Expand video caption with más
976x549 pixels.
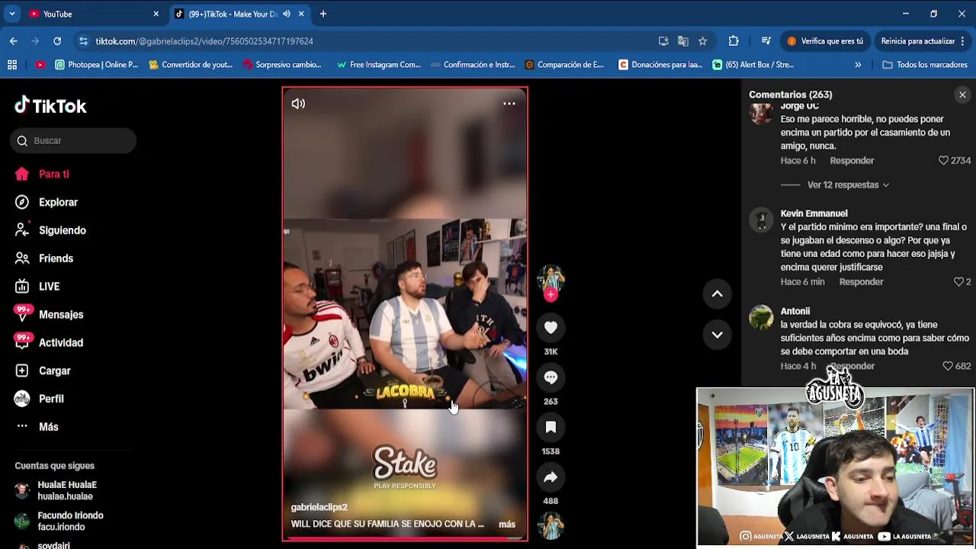[x=507, y=525]
